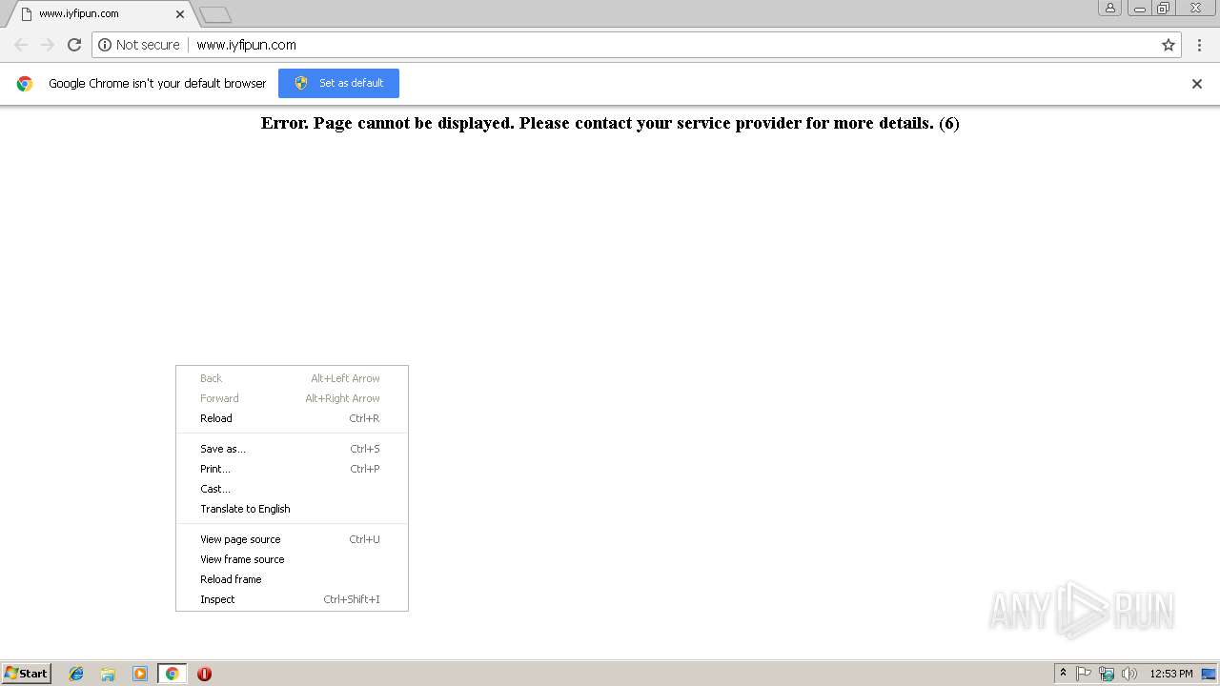Viewport: 1220px width, 686px height.
Task: Choose Cast... from context menu
Action: pos(292,489)
